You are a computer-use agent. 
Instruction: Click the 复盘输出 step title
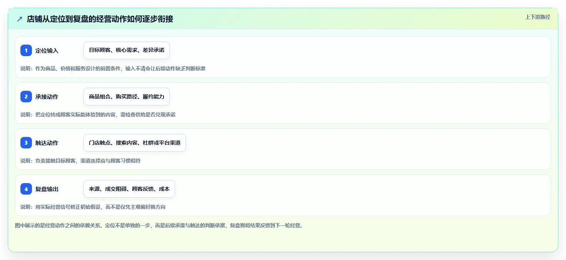pos(47,189)
